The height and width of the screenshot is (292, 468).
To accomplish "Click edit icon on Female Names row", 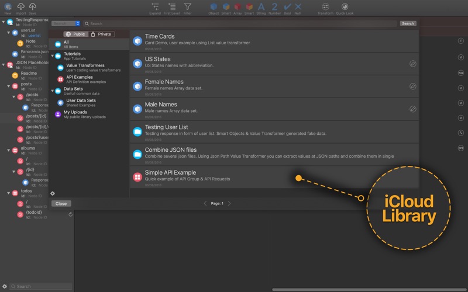I will (413, 86).
